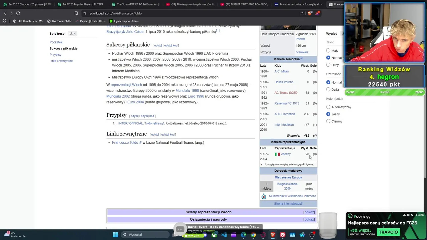Viewport: 427px width, 240px height.
Task: Reload the Wikipedia page
Action: [x=18, y=13]
